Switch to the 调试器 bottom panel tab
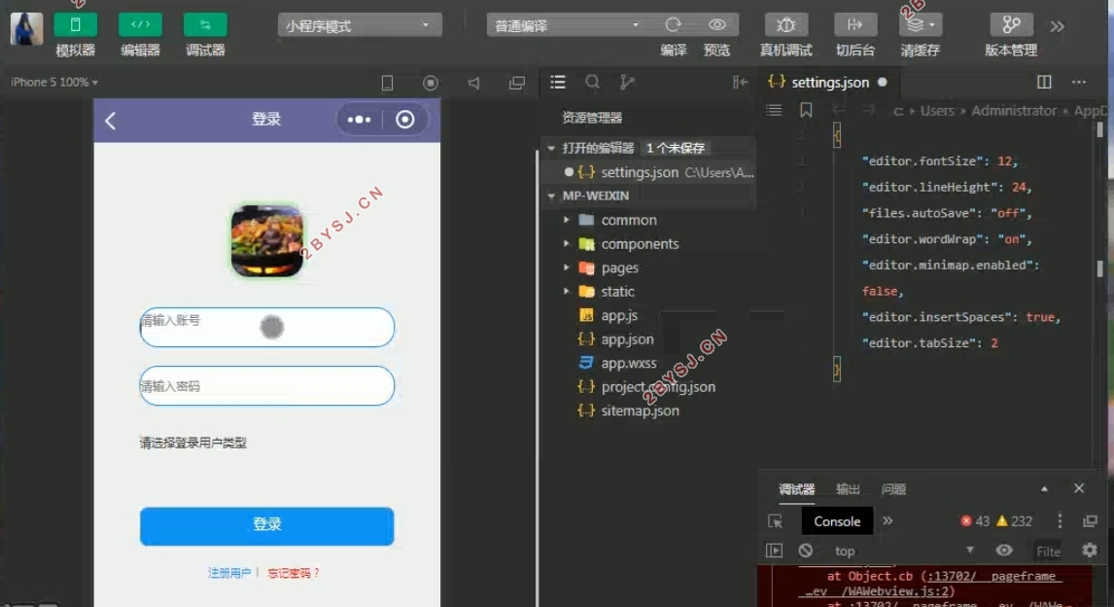Viewport: 1114px width, 607px height. pyautogui.click(x=796, y=489)
